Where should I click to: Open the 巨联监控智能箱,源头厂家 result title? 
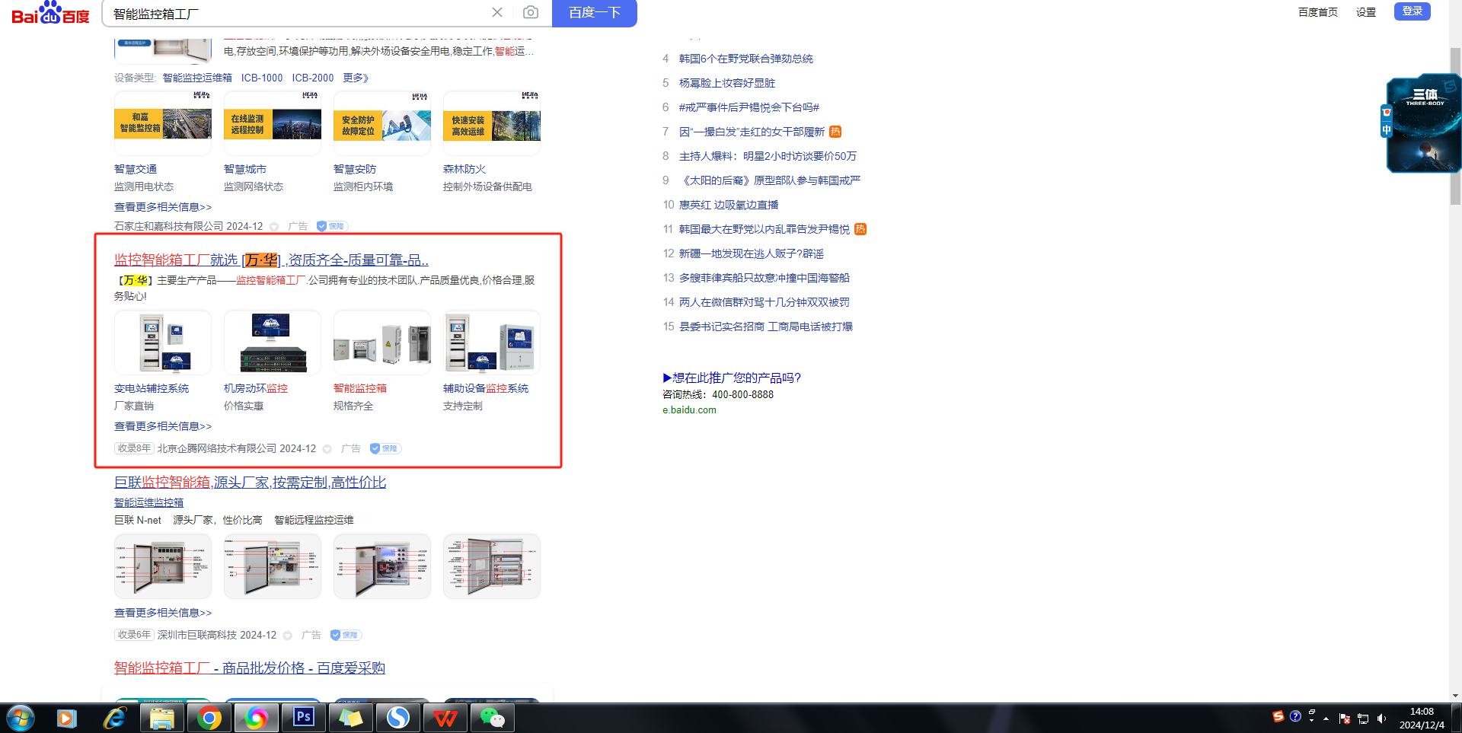tap(250, 483)
